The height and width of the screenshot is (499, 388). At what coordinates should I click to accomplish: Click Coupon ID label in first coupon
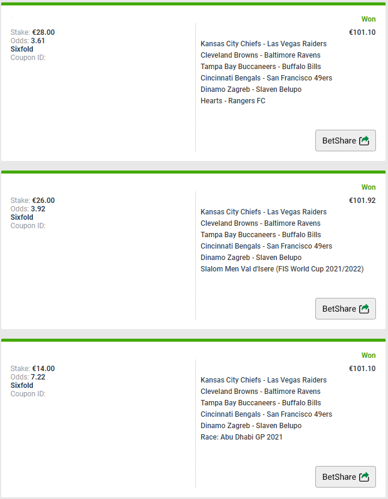point(28,58)
